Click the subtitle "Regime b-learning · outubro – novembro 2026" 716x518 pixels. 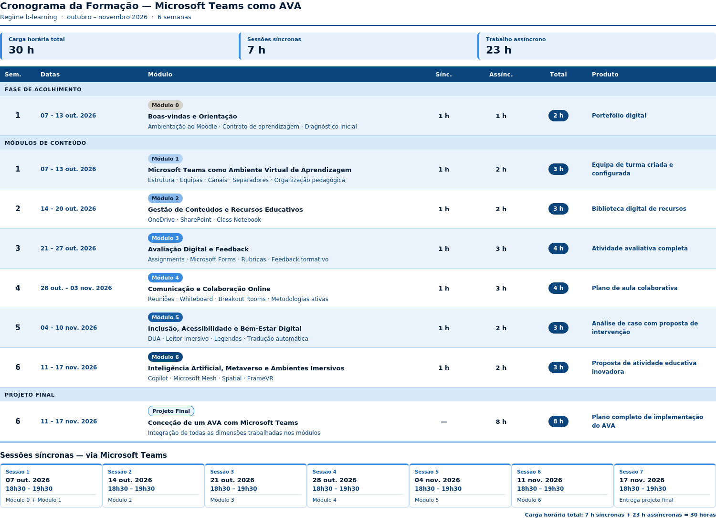coord(74,17)
